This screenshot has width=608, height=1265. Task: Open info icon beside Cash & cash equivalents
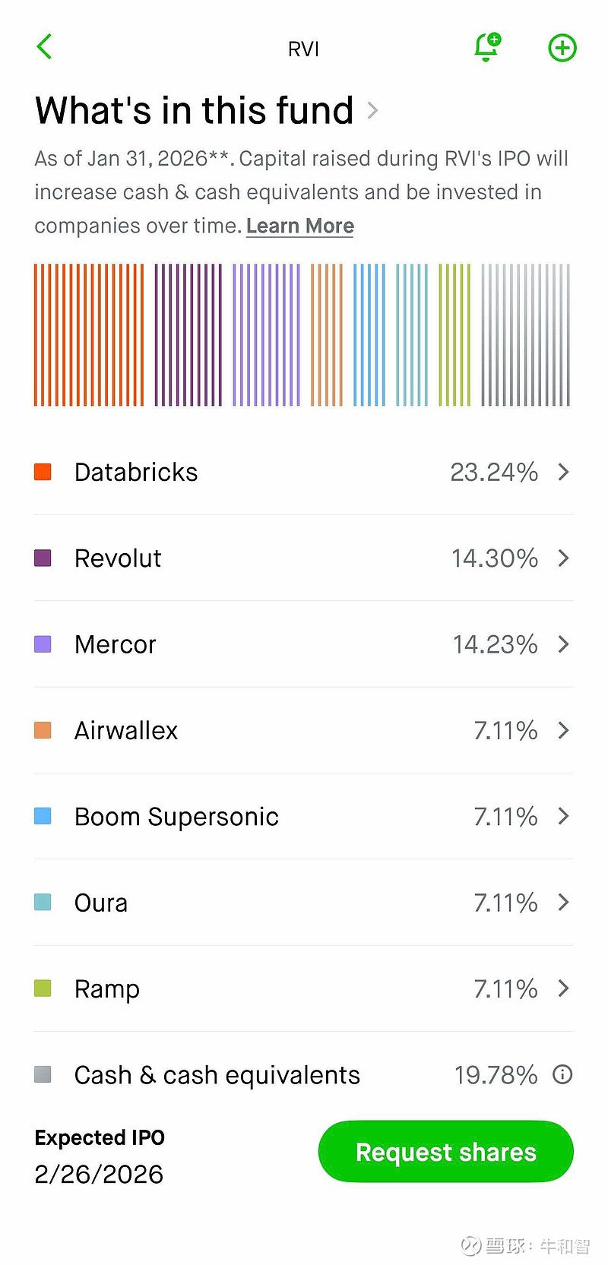point(562,1074)
